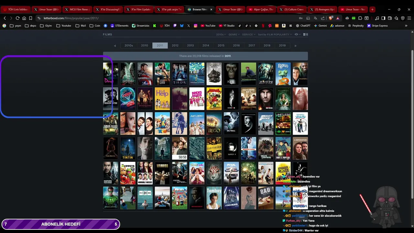Open the Instagram bookmark icon
The height and width of the screenshot is (233, 414).
pyautogui.click(x=196, y=26)
